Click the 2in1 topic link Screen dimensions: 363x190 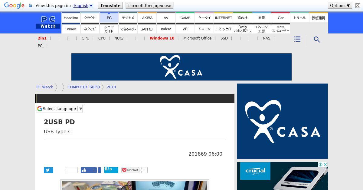(x=42, y=38)
